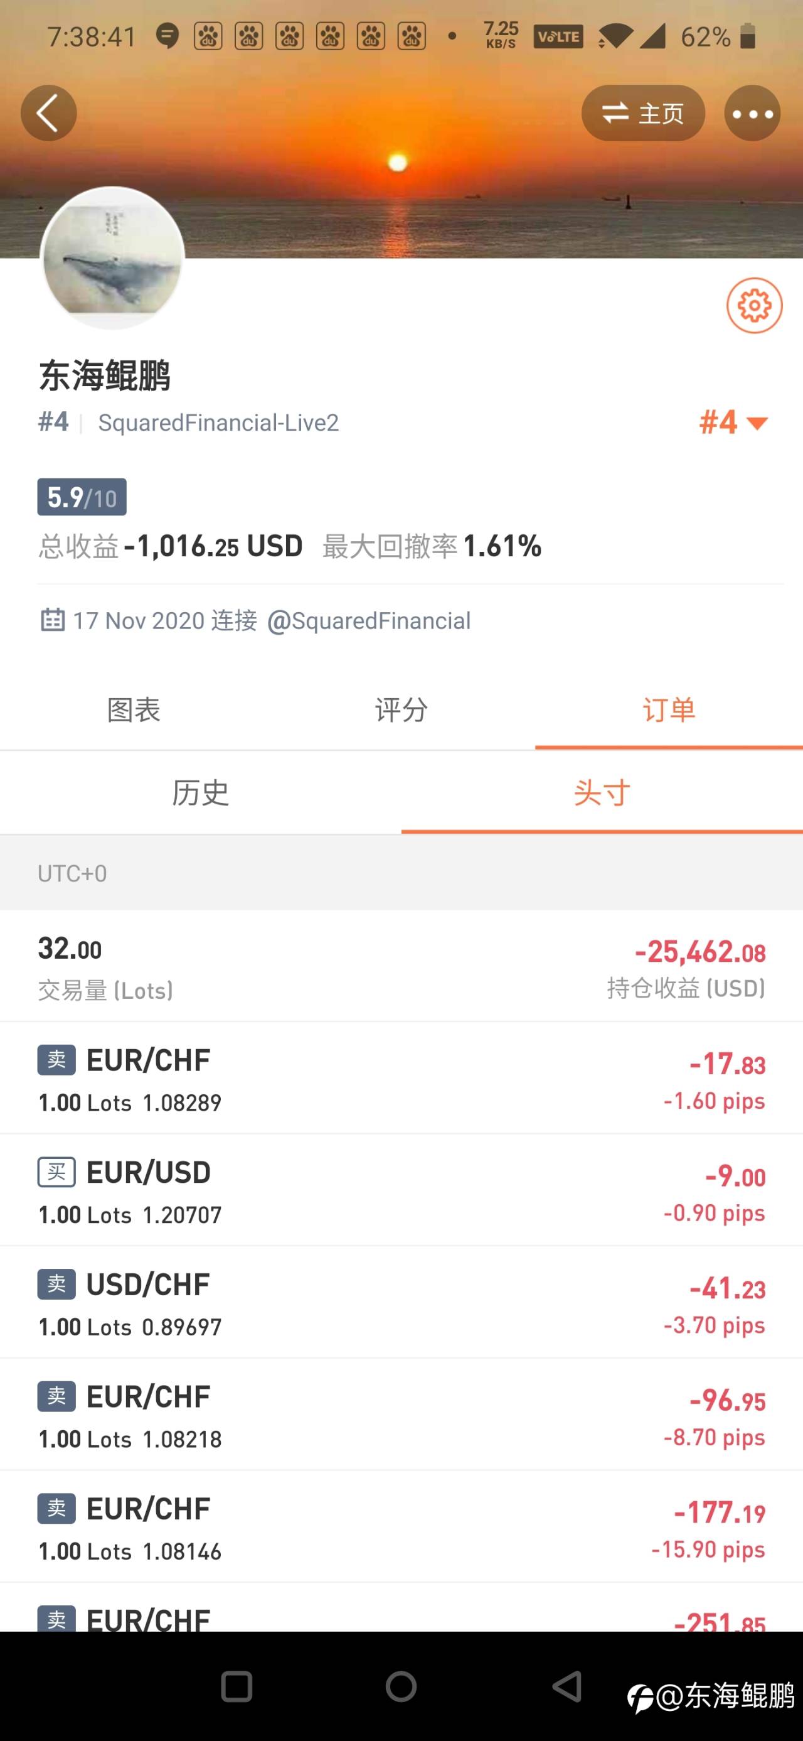Tap the 卖 badge on USD/CHF position
The height and width of the screenshot is (1741, 803).
coord(56,1283)
